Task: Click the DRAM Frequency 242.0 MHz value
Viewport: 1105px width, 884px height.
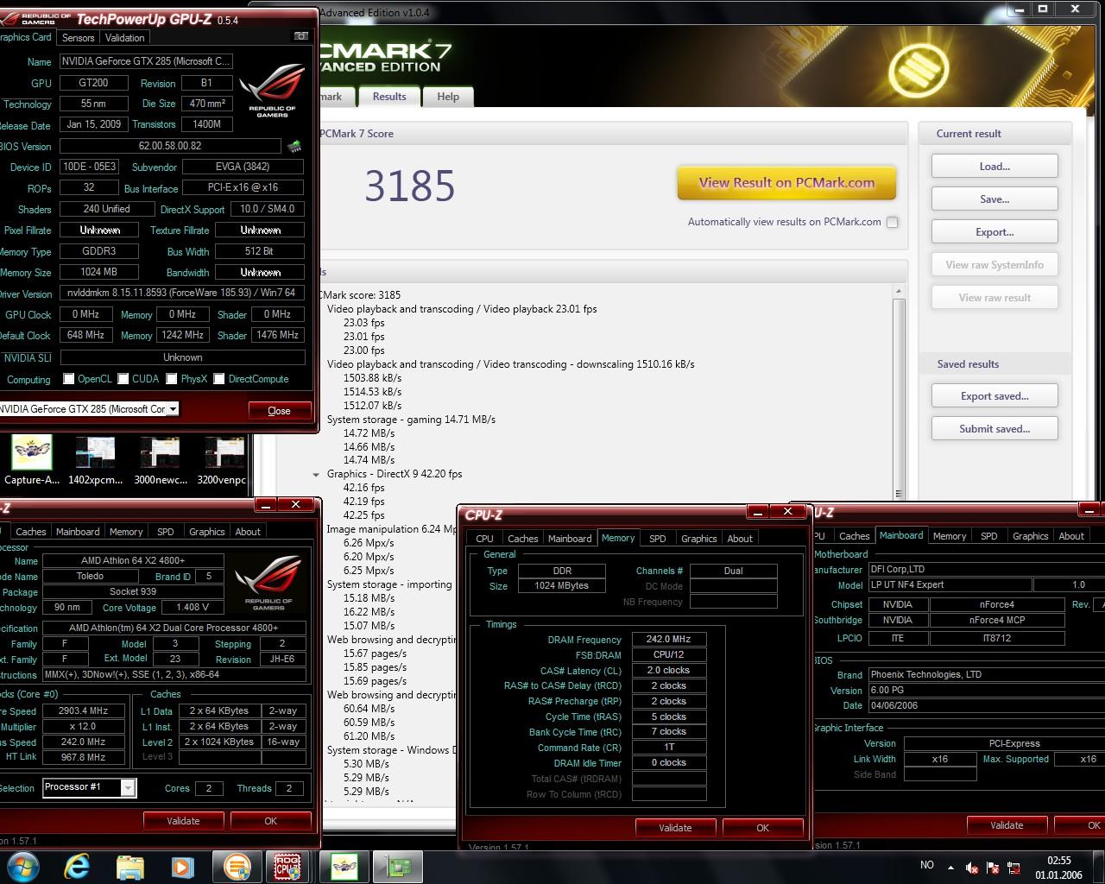Action: click(669, 640)
